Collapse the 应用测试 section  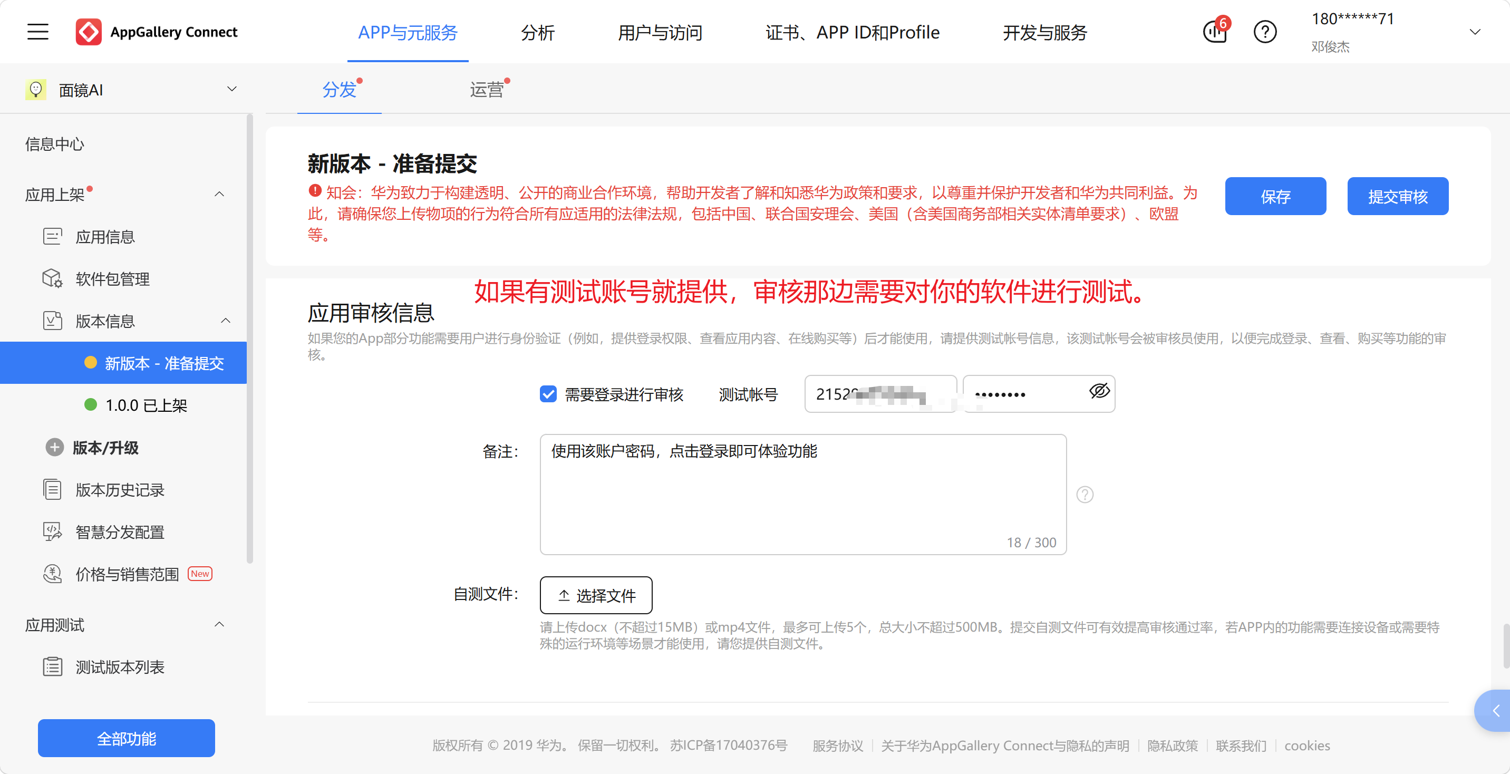point(219,624)
